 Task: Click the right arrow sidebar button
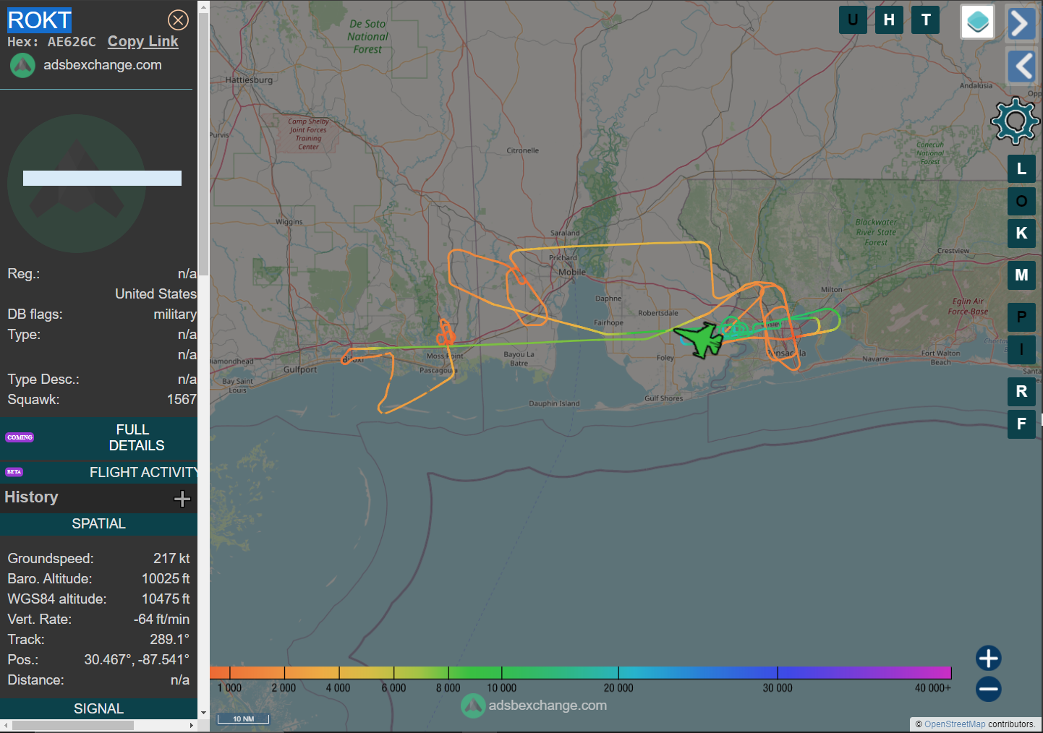1021,24
